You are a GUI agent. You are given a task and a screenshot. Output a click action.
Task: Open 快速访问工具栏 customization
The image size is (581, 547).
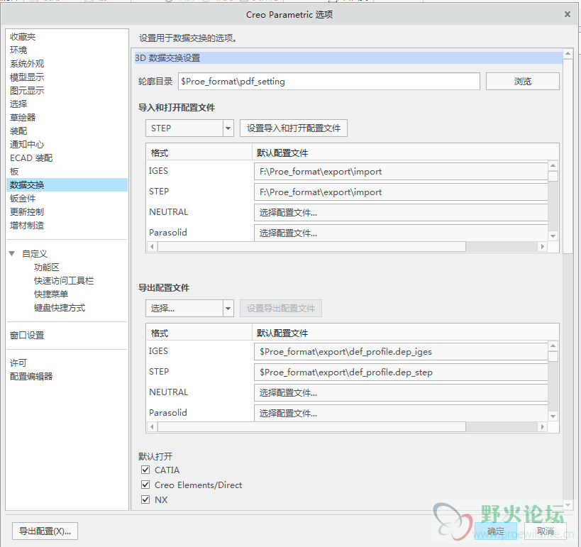[64, 280]
